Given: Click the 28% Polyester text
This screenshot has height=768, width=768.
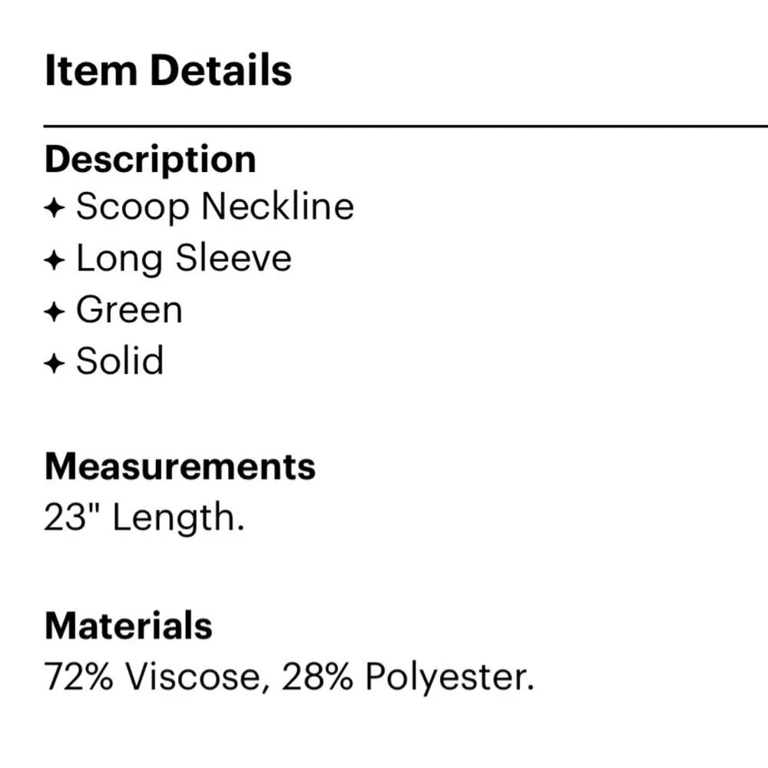Looking at the screenshot, I should pos(407,677).
